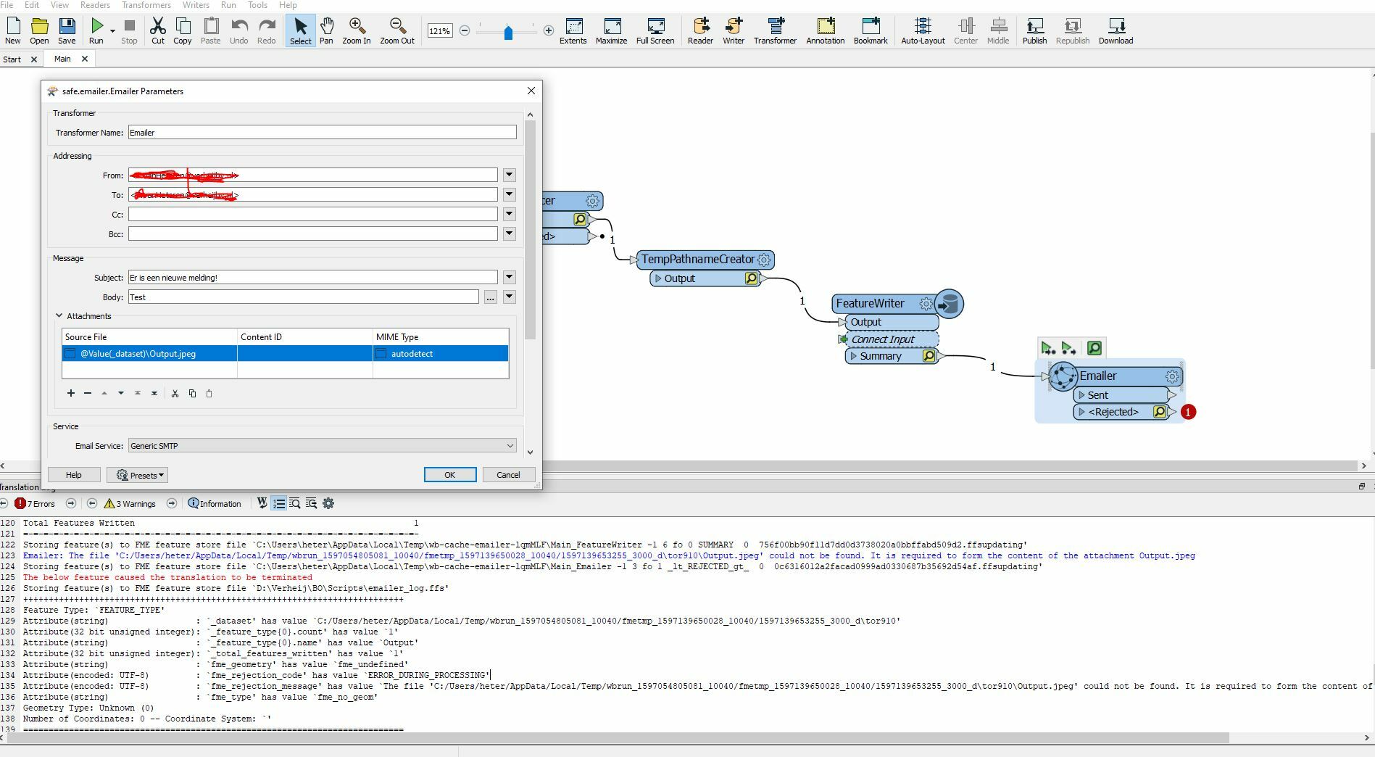Image resolution: width=1375 pixels, height=757 pixels.
Task: Open the Presets dropdown button
Action: tap(138, 475)
